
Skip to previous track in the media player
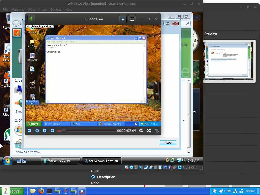click(x=29, y=131)
